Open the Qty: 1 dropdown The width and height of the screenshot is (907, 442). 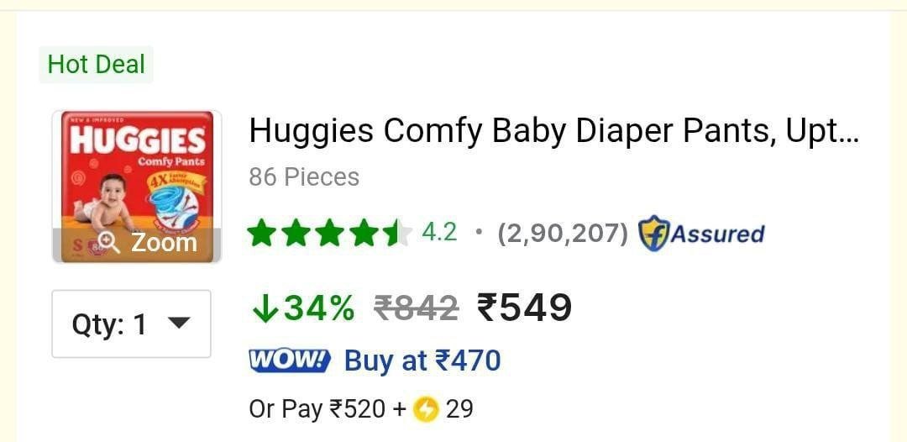[x=131, y=324]
